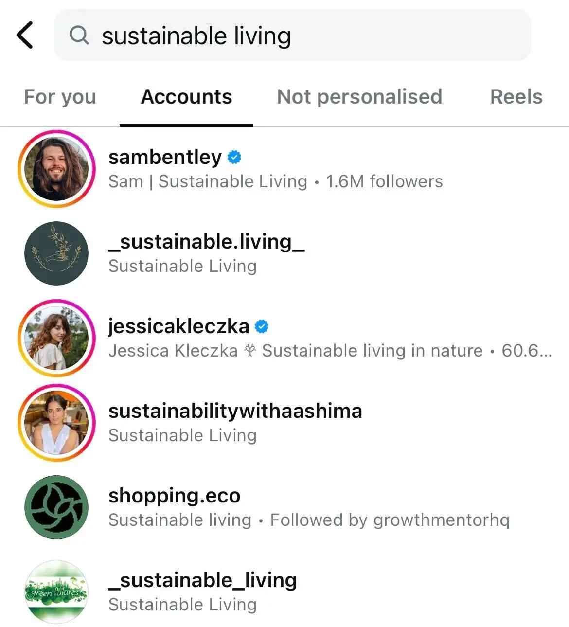Image resolution: width=569 pixels, height=627 pixels.
Task: Tap jessicakleczka's blue verification checkmark
Action: (262, 326)
